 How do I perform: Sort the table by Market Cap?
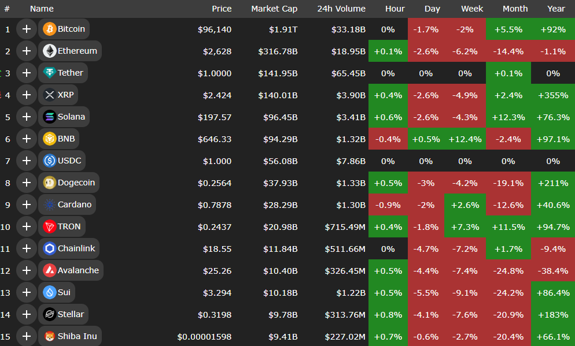coord(274,9)
